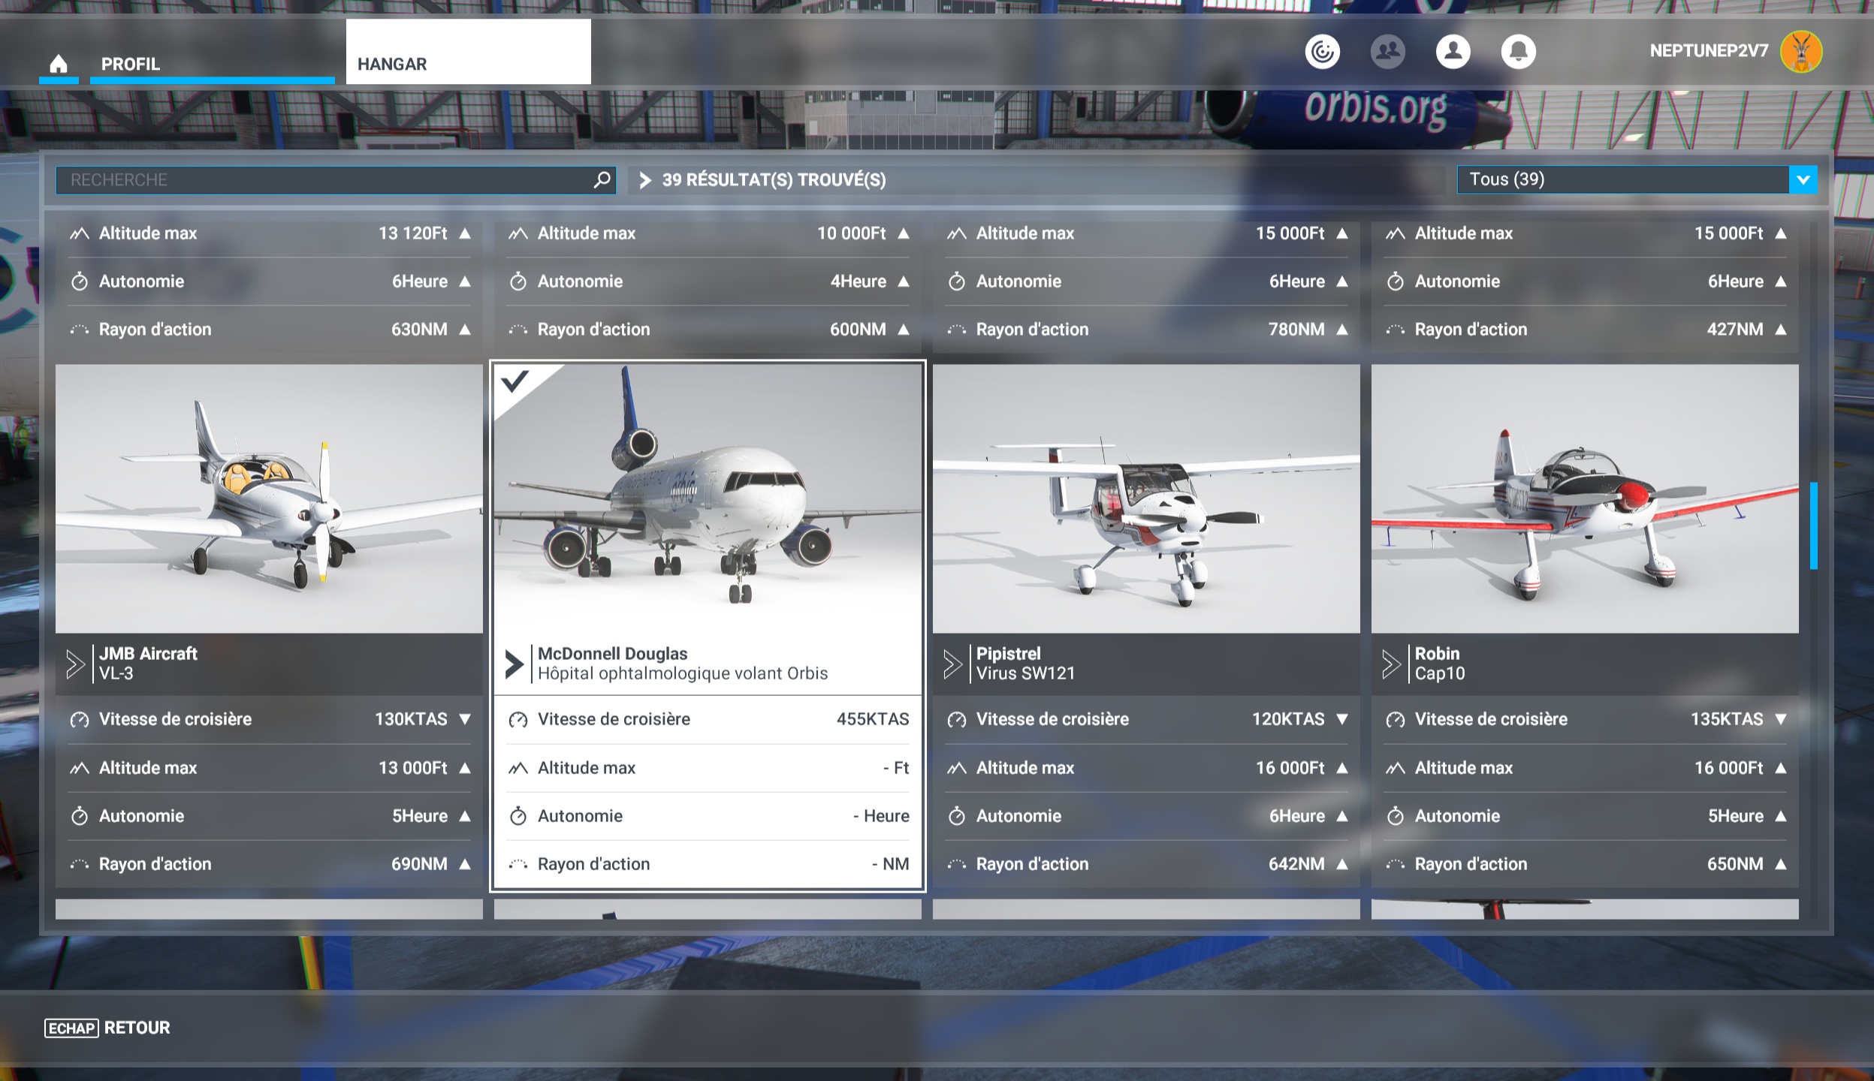Image resolution: width=1874 pixels, height=1081 pixels.
Task: Open the marketplace swirl icon
Action: (x=1322, y=52)
